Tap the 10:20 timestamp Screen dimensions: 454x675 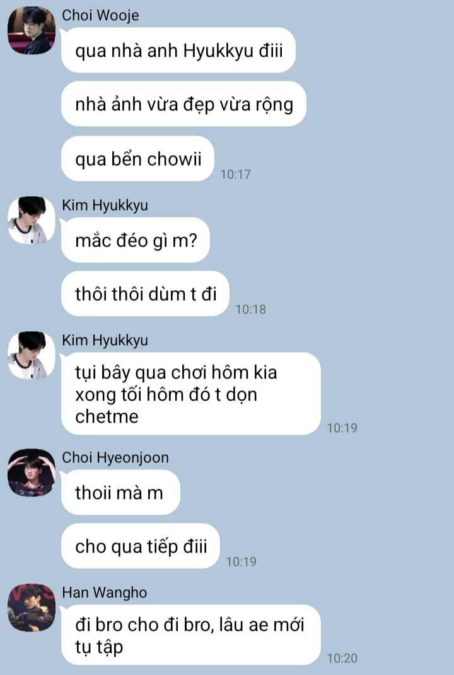(342, 658)
